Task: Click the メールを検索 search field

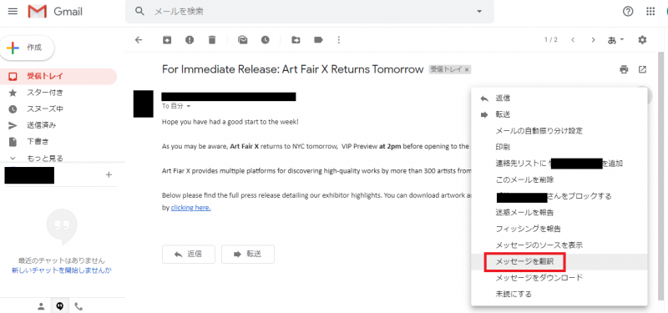Action: click(x=311, y=12)
